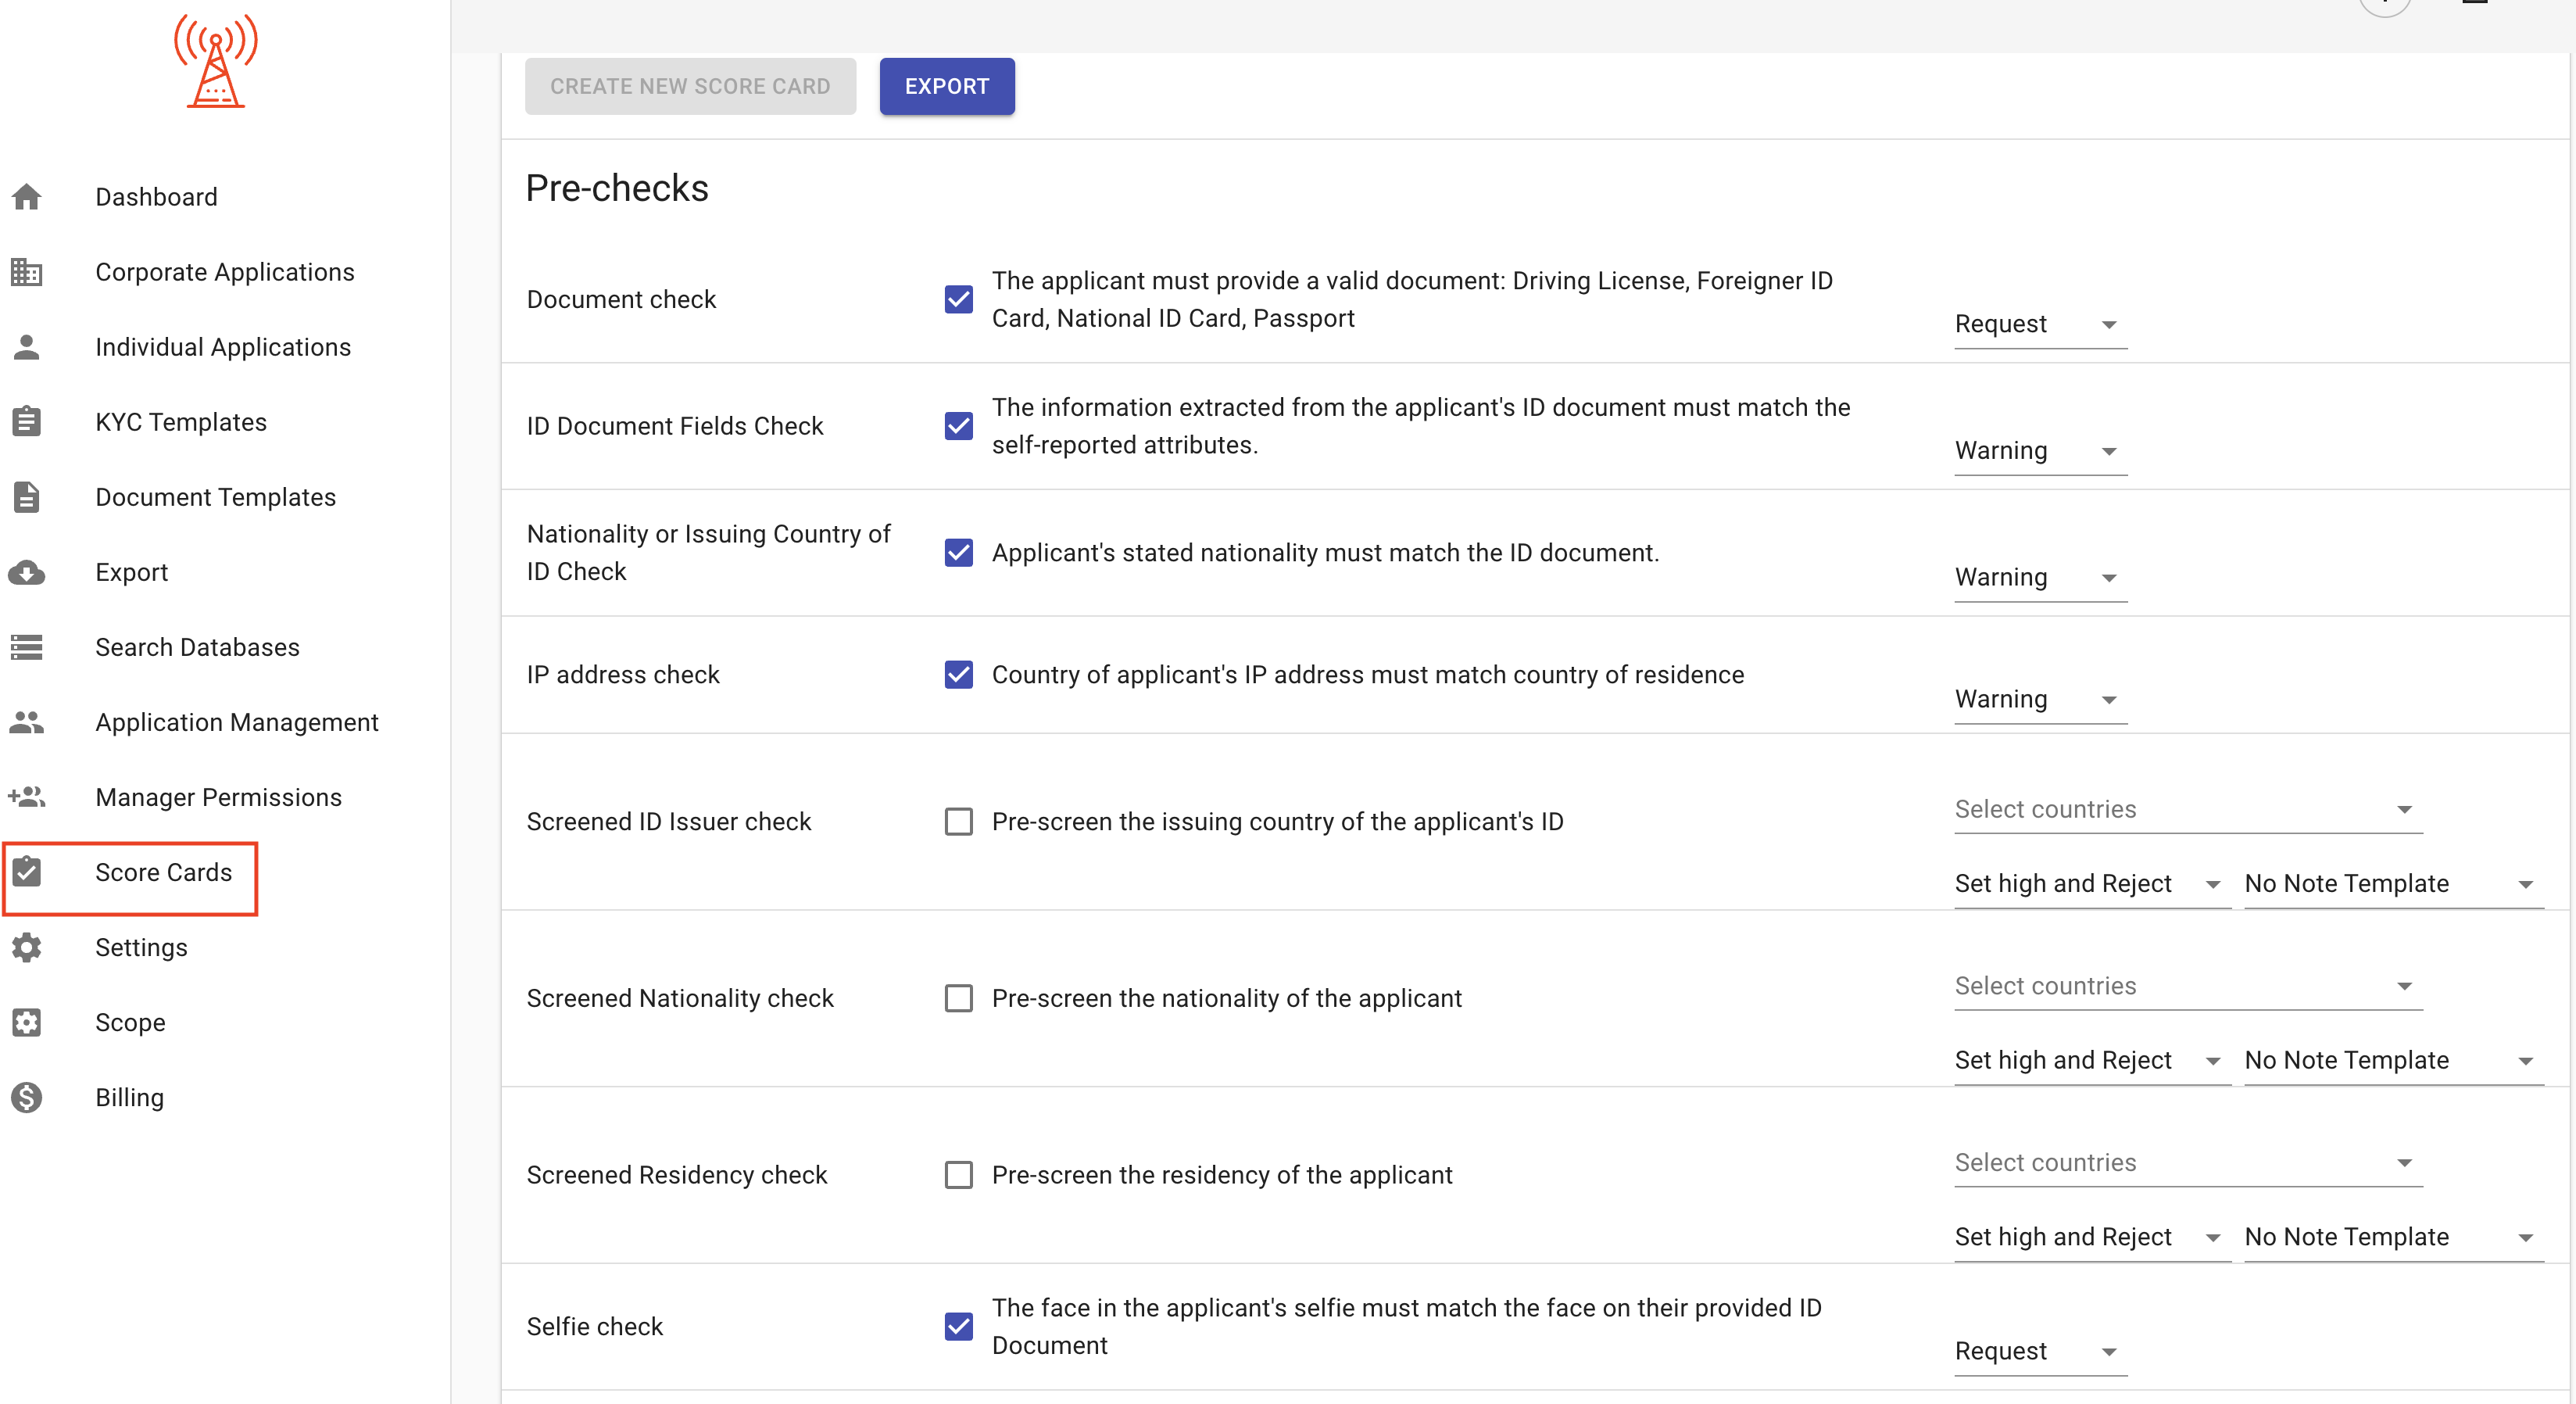
Task: Open IP address check Warning dropdown
Action: coord(2040,699)
